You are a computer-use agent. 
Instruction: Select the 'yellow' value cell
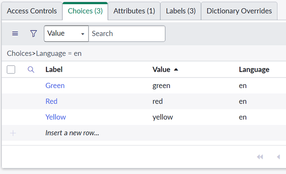click(x=163, y=117)
